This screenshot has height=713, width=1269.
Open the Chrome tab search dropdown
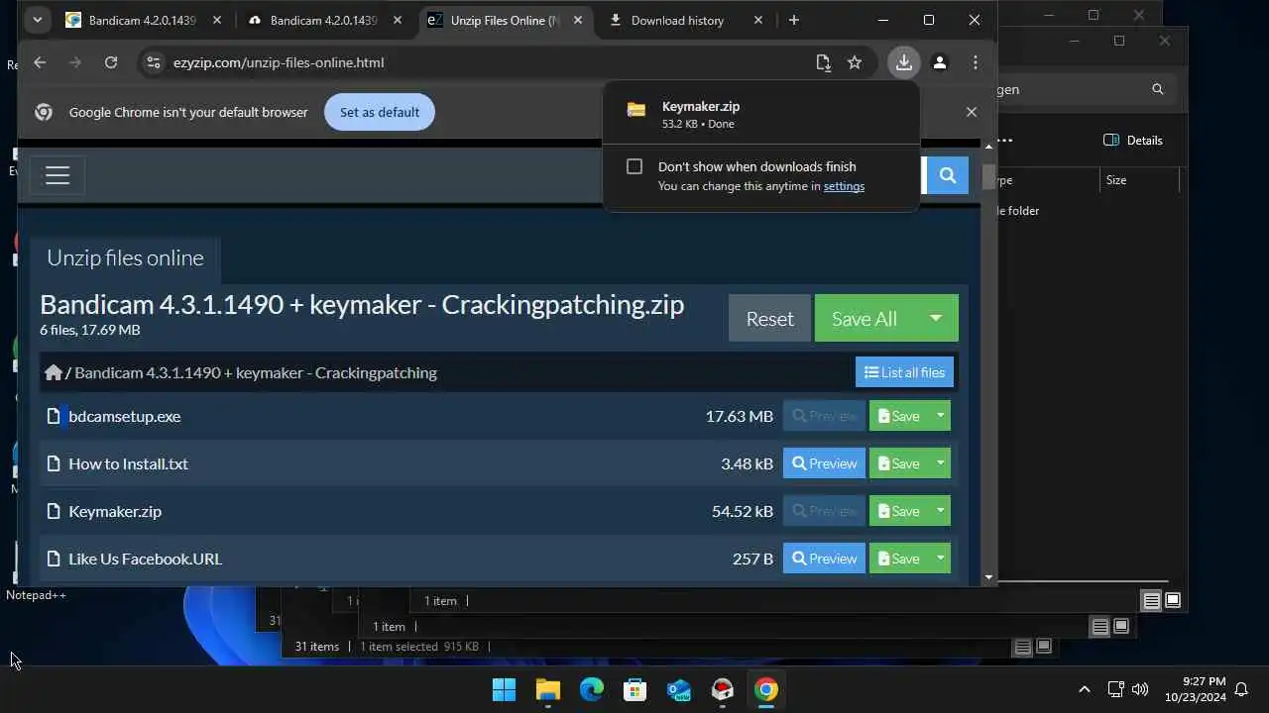[37, 20]
